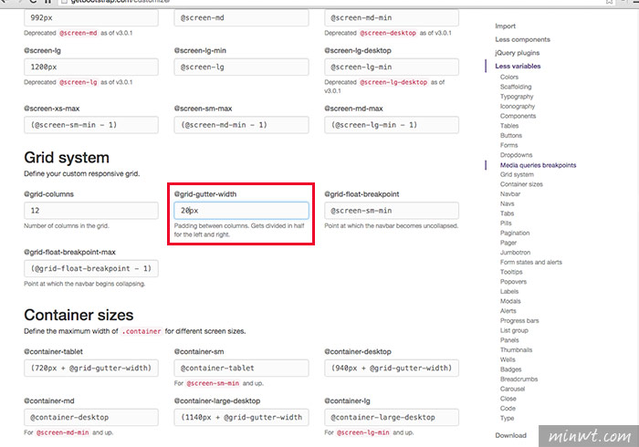This screenshot has width=639, height=447.
Task: Focus the @grid-columns field showing 12
Action: (x=91, y=211)
